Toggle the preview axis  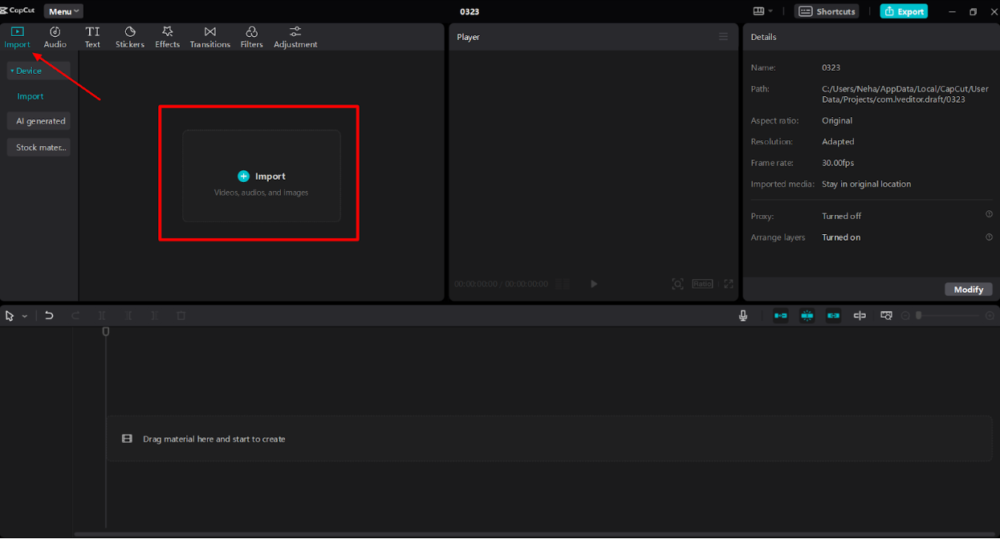860,316
